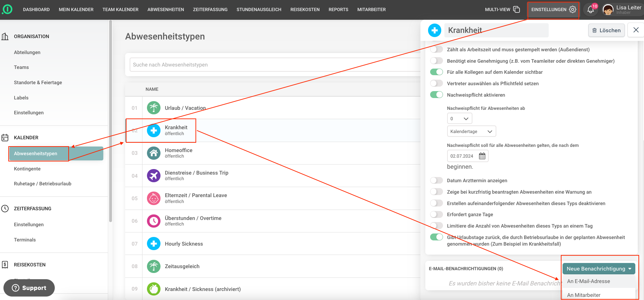This screenshot has width=644, height=300.
Task: Toggle Erstellen aufeinanderfolgender Abwesenheiten deaktivieren switch
Action: pos(437,203)
